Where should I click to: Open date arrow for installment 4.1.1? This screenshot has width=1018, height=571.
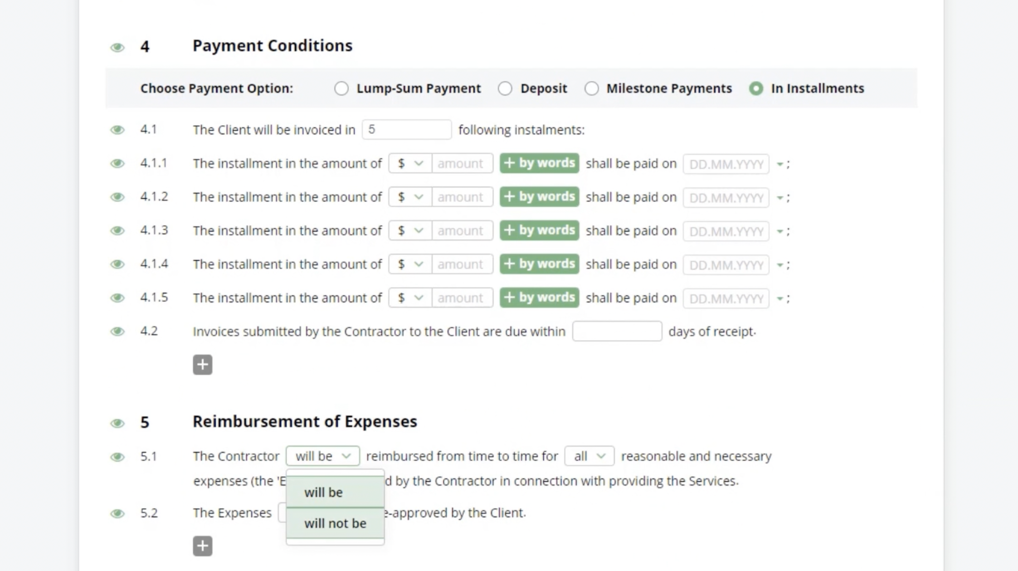point(780,164)
